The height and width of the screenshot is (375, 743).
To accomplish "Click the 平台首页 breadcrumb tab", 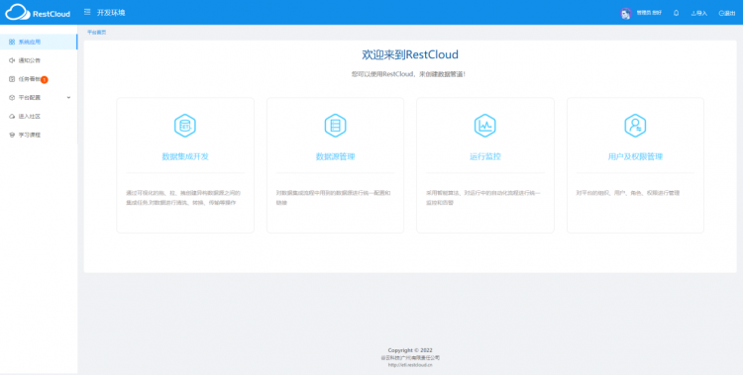I will pyautogui.click(x=97, y=33).
